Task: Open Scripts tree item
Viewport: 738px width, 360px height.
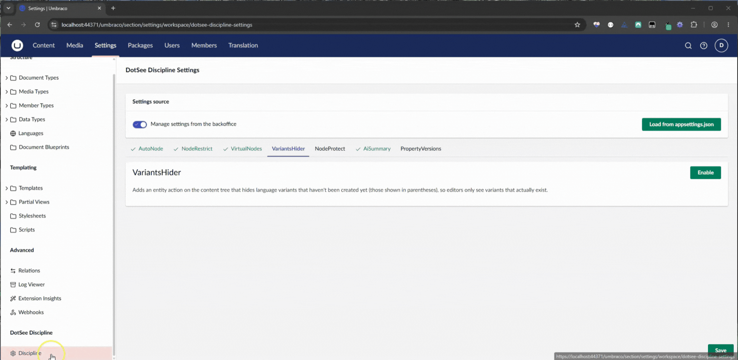Action: [27, 230]
